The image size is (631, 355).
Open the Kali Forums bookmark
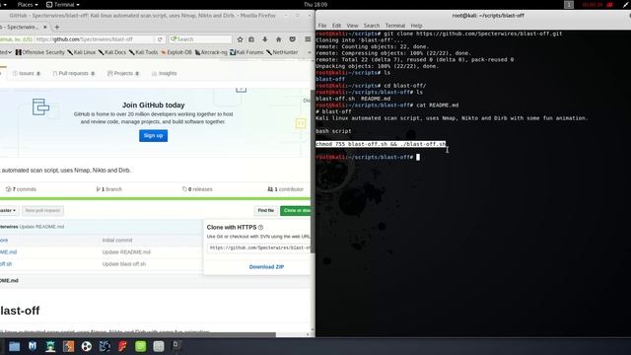tap(246, 52)
